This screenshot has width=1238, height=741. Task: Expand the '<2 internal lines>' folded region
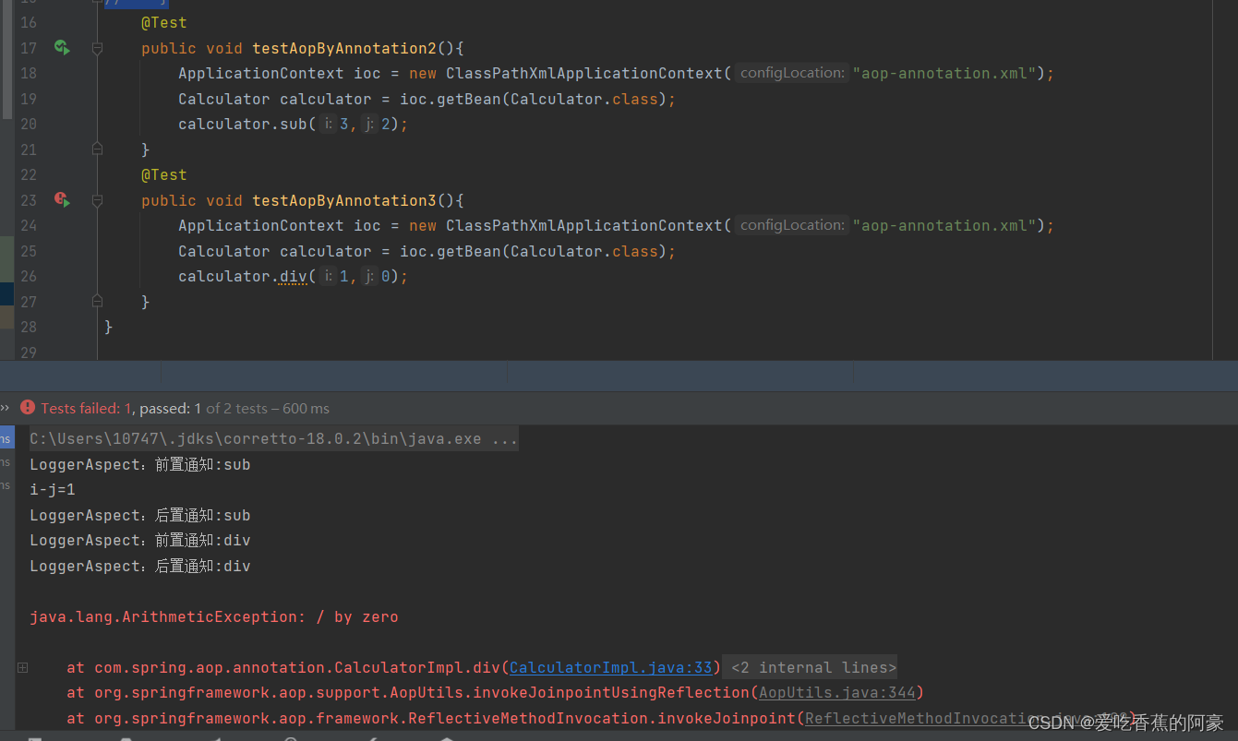coord(812,667)
